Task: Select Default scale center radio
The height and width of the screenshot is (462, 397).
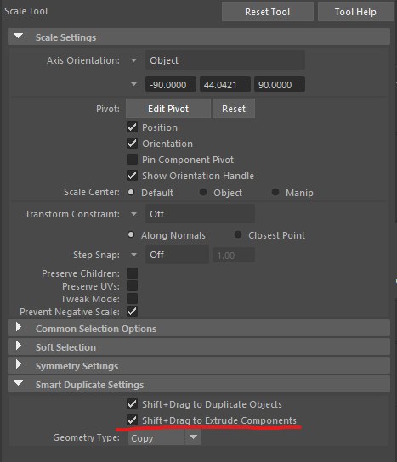Action: click(x=131, y=193)
